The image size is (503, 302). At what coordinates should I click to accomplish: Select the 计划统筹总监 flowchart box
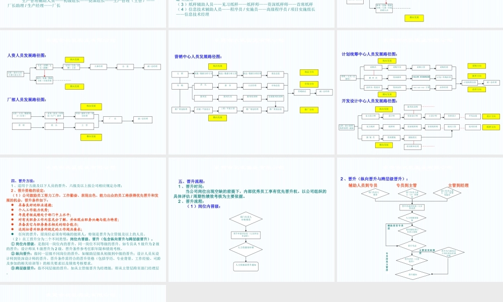(469, 82)
